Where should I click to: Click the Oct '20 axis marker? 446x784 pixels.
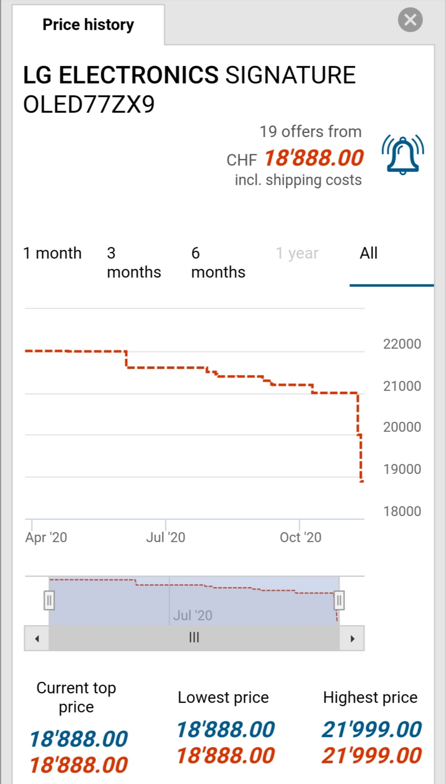click(x=300, y=537)
